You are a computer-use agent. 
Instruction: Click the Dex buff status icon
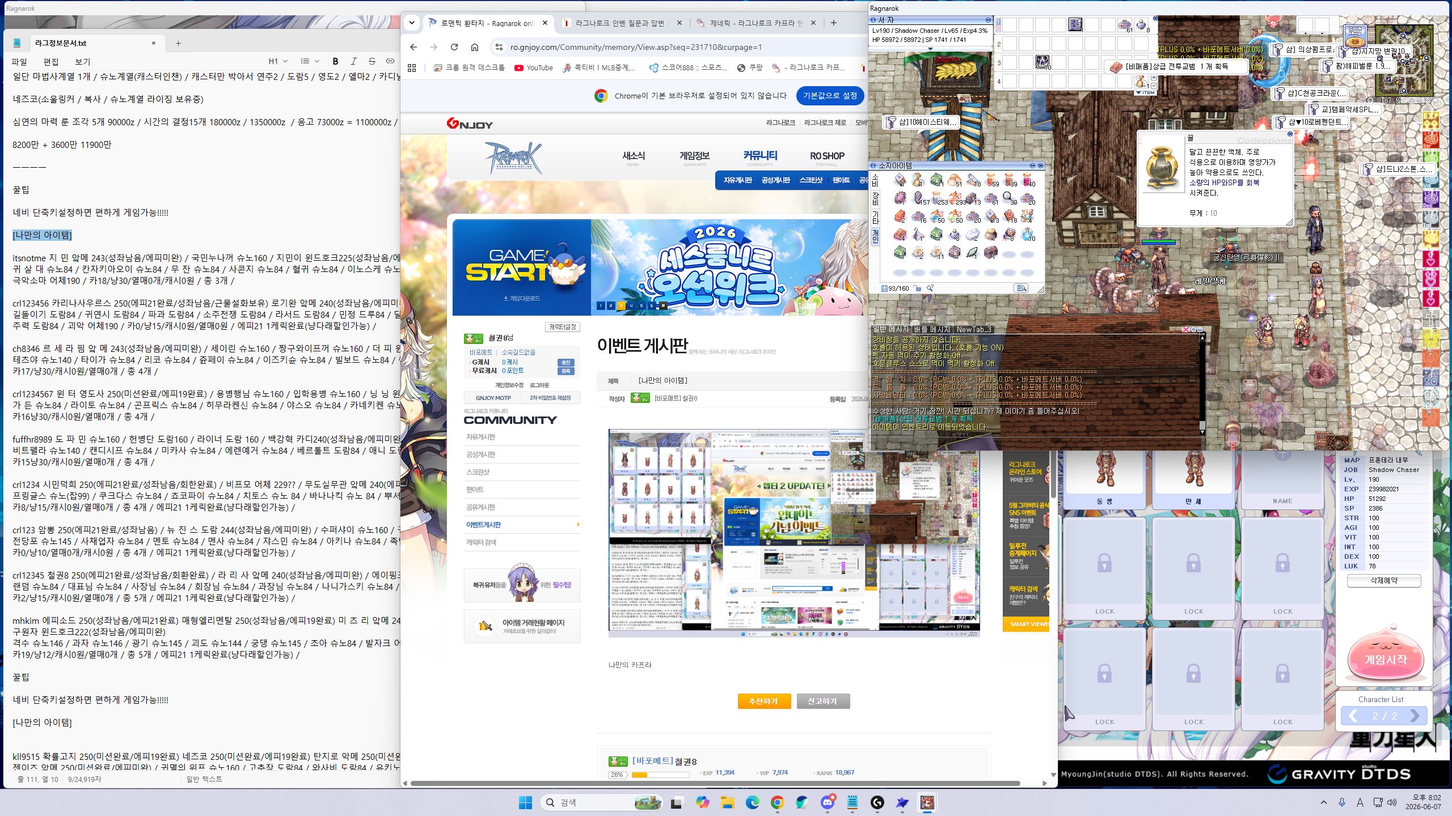1430,199
